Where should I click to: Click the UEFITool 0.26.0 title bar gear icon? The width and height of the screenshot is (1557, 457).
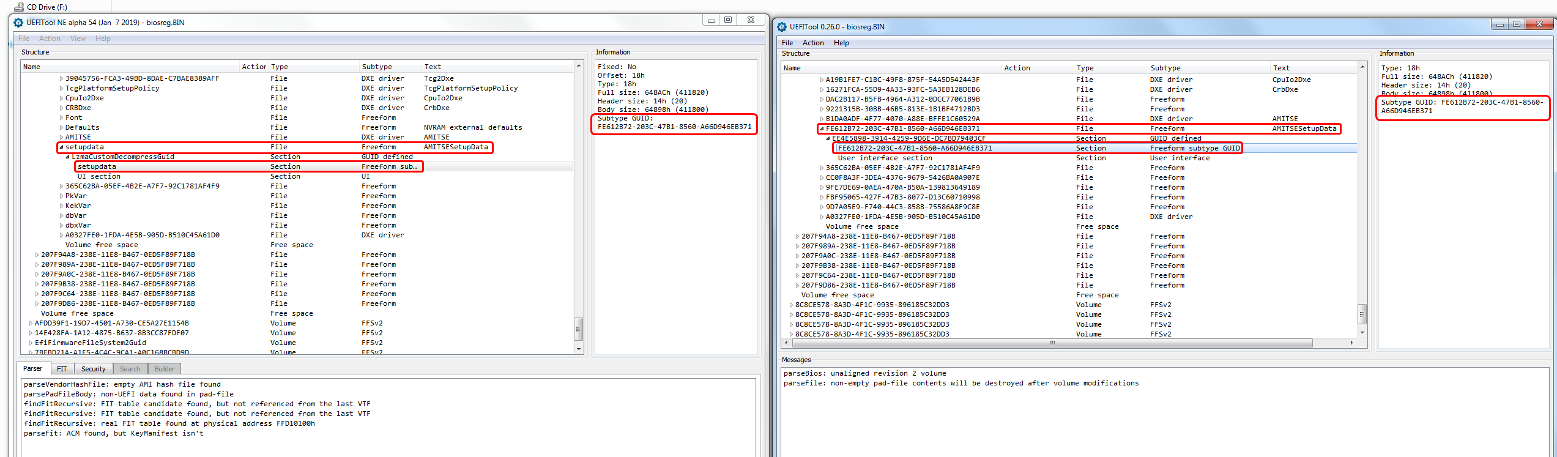pyautogui.click(x=782, y=27)
